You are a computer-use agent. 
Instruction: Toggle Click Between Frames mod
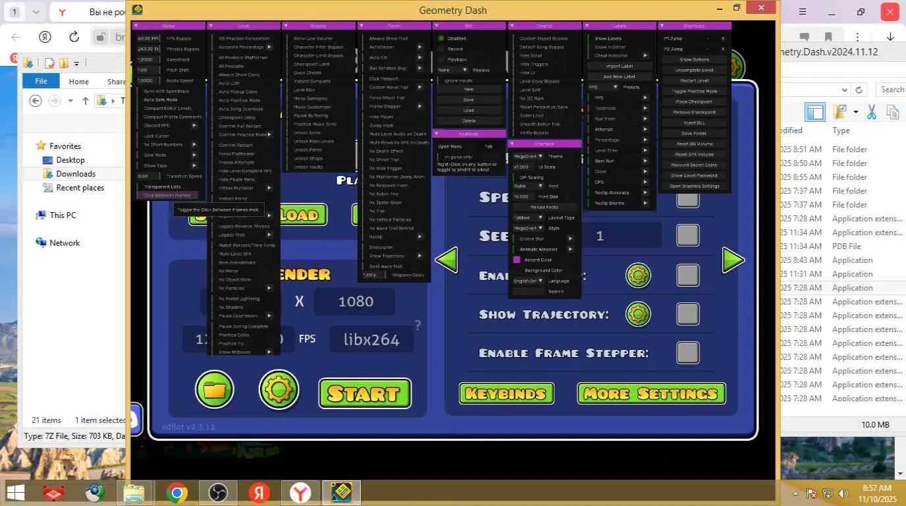tap(167, 195)
